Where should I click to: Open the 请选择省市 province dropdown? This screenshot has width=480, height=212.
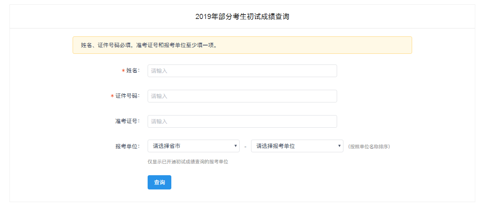pos(193,146)
